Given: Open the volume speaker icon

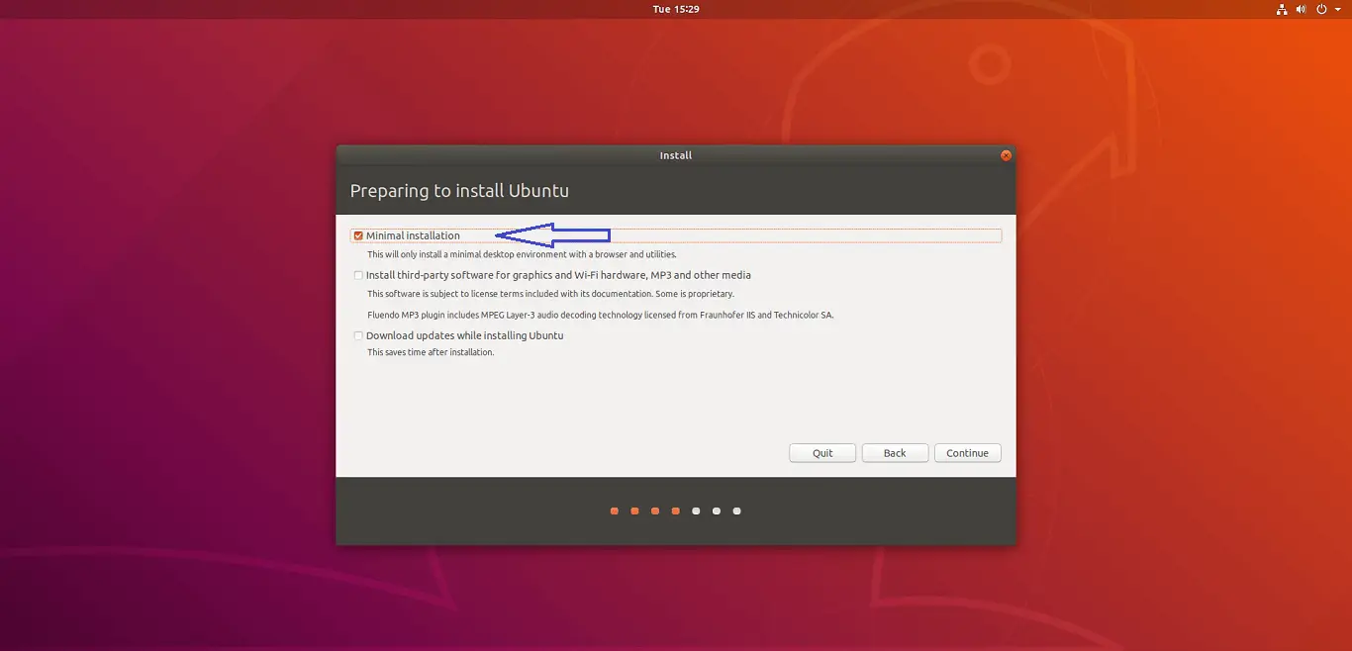Looking at the screenshot, I should (x=1301, y=9).
